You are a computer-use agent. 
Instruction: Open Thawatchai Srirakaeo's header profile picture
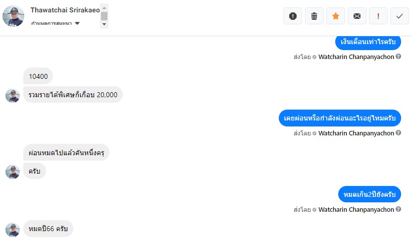tap(13, 16)
